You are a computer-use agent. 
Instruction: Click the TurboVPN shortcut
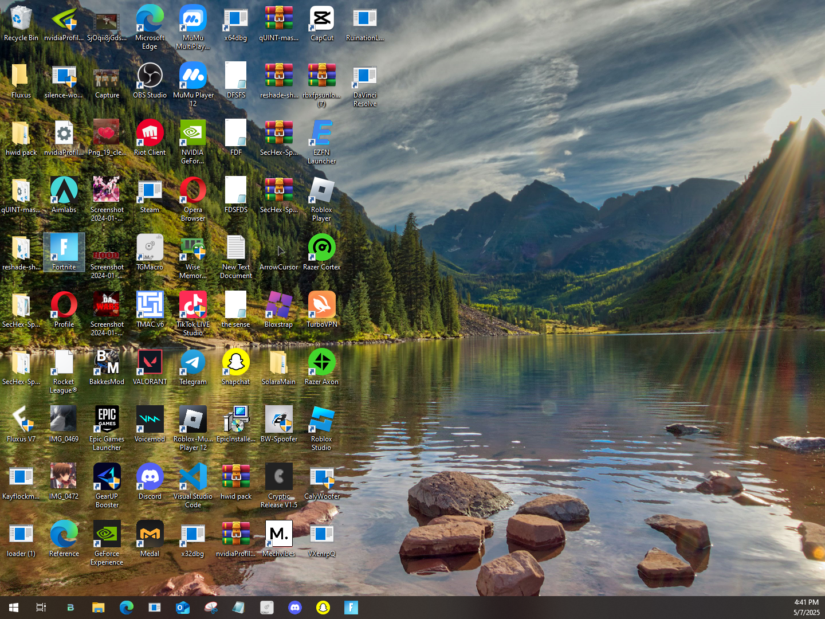tap(322, 310)
